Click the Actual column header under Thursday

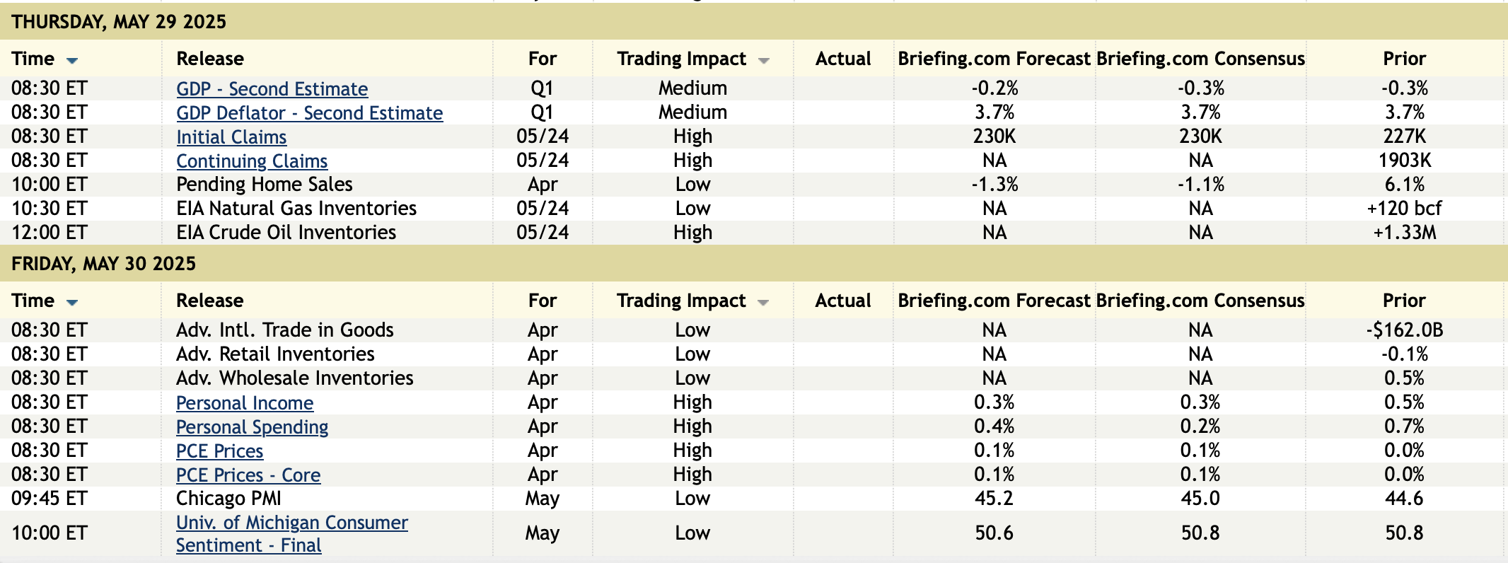(x=843, y=59)
